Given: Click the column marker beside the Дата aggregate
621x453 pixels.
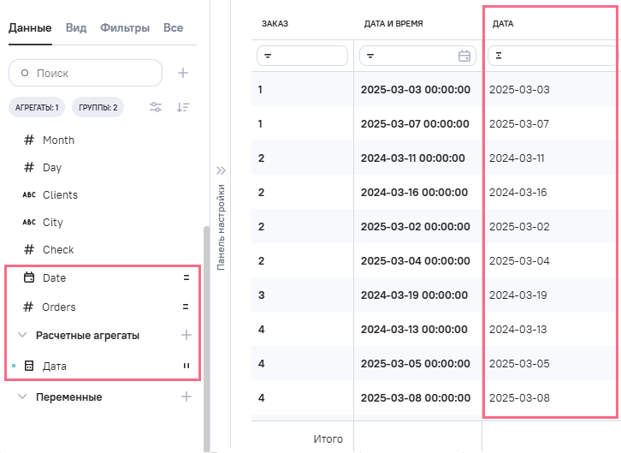Looking at the screenshot, I should point(186,367).
